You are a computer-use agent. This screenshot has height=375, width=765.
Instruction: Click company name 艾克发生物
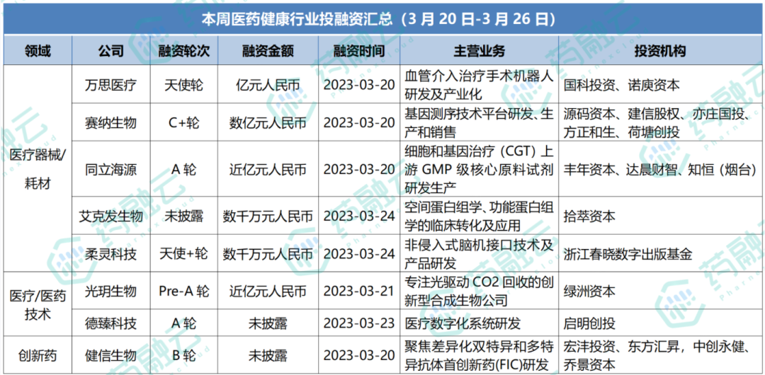click(x=110, y=216)
